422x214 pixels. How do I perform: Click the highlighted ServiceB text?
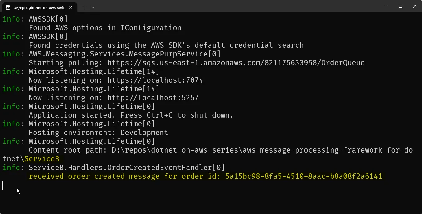click(x=42, y=159)
